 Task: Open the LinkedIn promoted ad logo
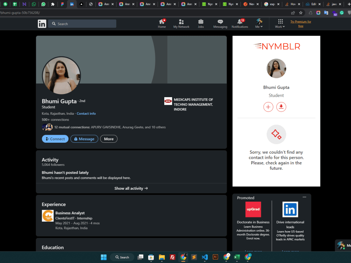(290, 209)
